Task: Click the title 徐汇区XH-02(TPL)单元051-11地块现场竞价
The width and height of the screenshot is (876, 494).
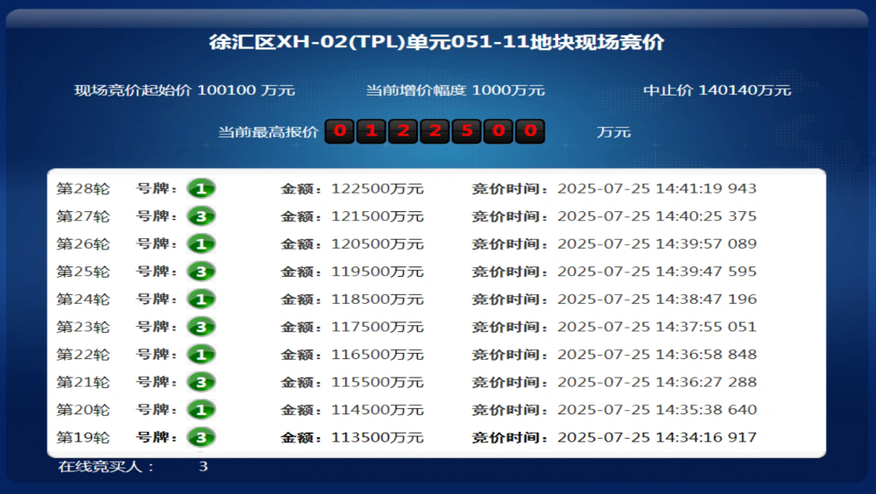Action: 437,42
